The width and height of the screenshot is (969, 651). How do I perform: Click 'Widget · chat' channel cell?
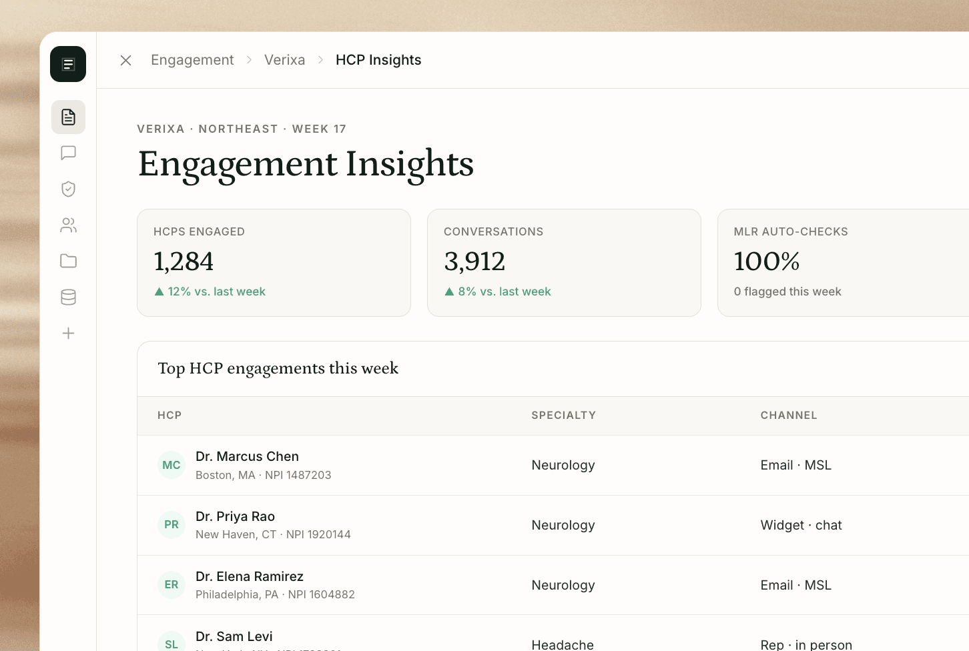click(801, 525)
